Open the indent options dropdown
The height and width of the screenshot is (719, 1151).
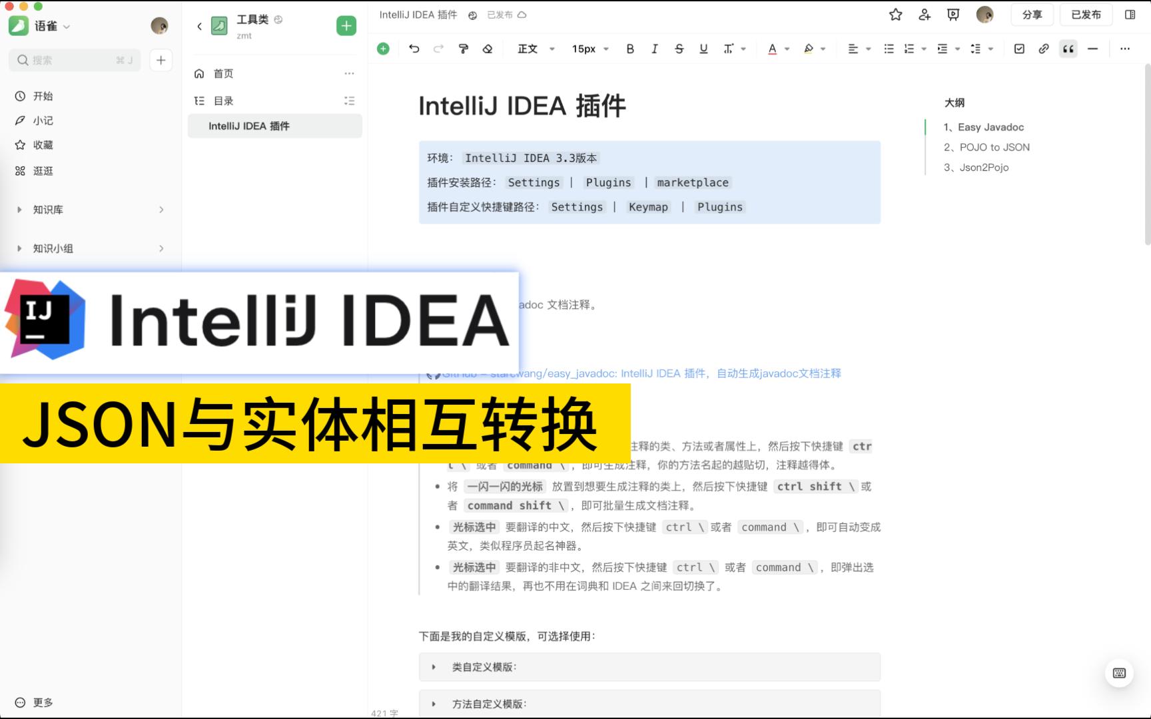pos(948,49)
